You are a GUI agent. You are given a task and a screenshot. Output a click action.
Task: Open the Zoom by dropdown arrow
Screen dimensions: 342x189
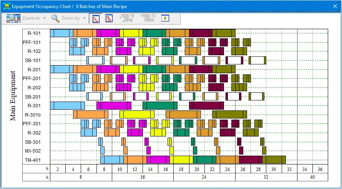[84, 18]
